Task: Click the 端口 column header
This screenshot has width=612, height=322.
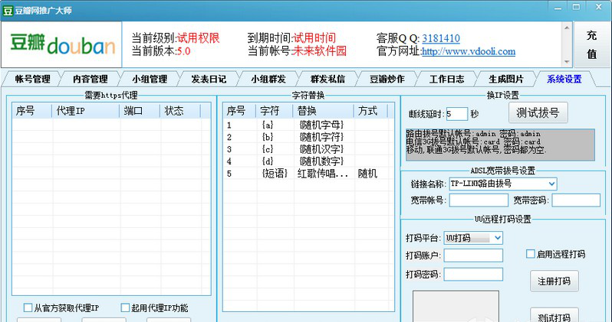Action: tap(140, 111)
